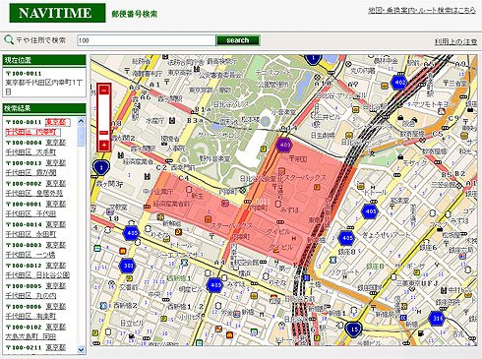Click the blue 301 route marker

point(128,266)
